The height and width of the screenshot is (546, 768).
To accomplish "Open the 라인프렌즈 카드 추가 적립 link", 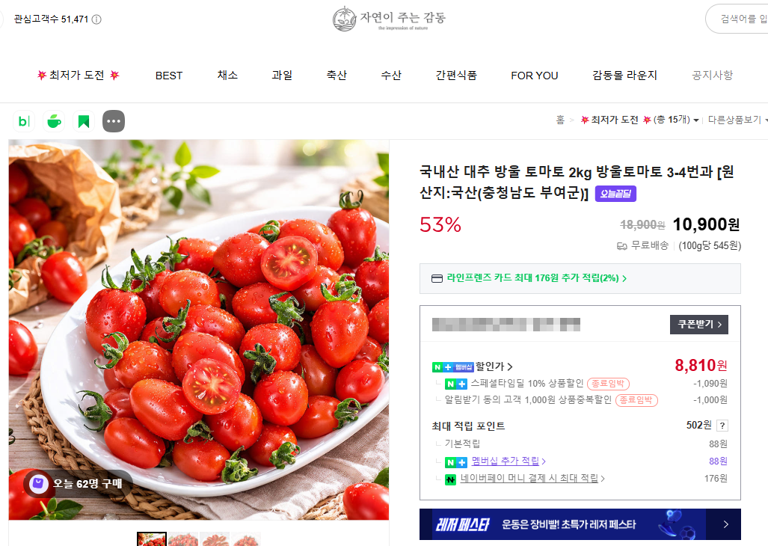I will tap(533, 278).
